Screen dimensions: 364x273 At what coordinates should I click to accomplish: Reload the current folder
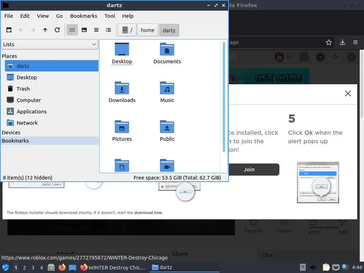(57, 30)
